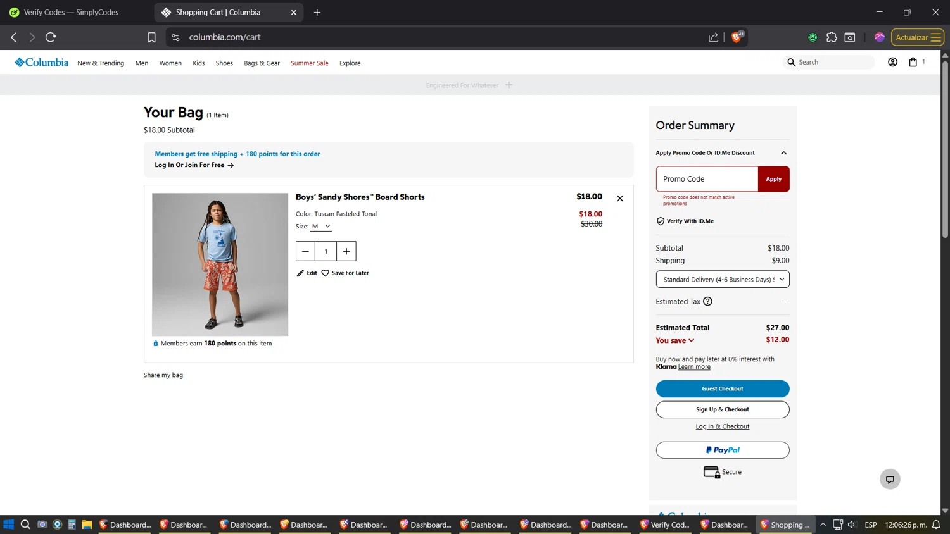Click Guest Checkout button
The image size is (950, 534).
(x=723, y=388)
